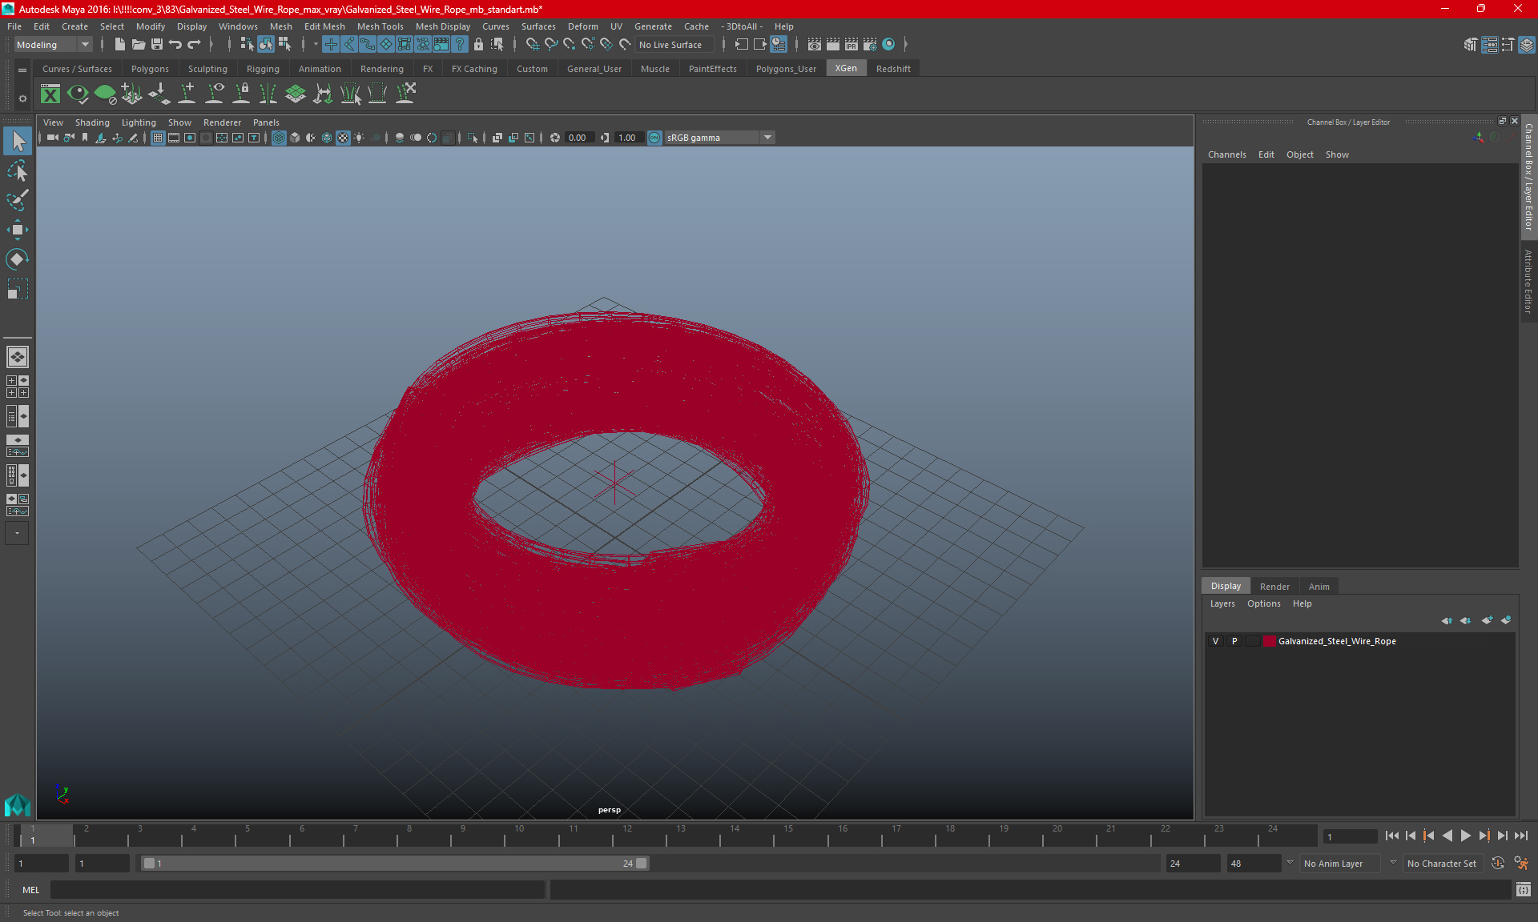
Task: Click the Undo arrow icon
Action: click(175, 45)
